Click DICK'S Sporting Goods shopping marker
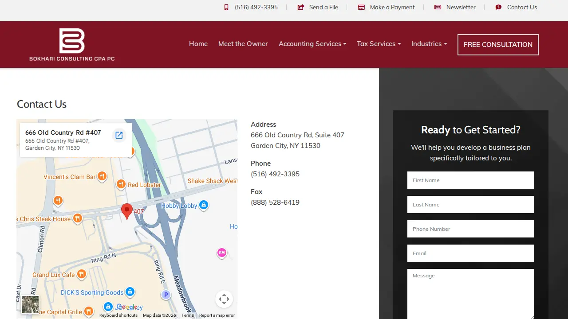 [130, 292]
